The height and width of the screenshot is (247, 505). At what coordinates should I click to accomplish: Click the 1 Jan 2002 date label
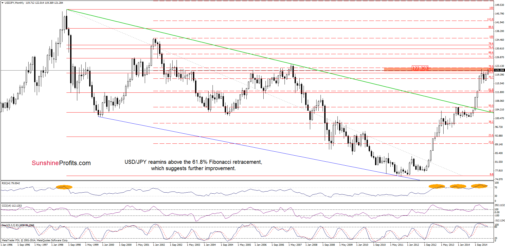pyautogui.click(x=159, y=245)
